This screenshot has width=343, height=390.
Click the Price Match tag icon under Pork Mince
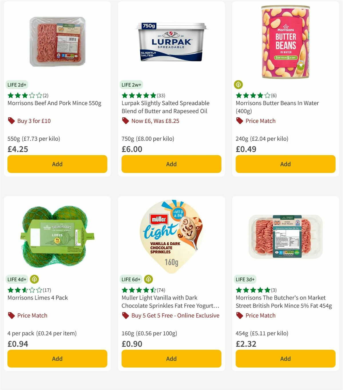240,315
